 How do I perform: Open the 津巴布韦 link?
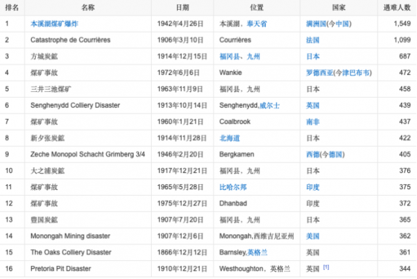coord(356,73)
